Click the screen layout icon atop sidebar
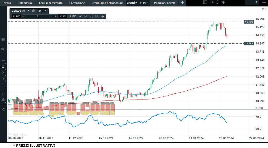The height and width of the screenshot is (148, 268). [3, 40]
